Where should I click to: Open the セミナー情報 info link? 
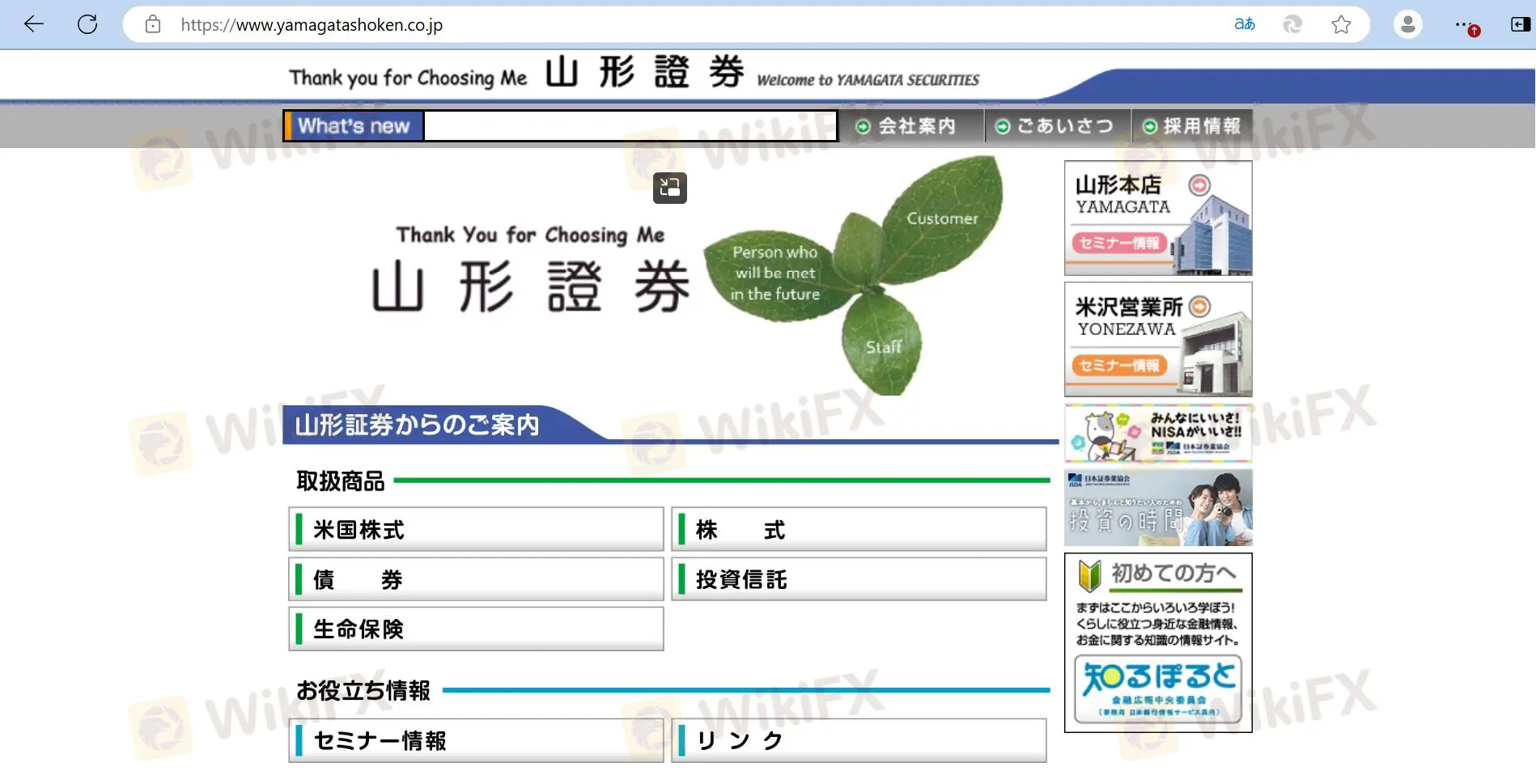pyautogui.click(x=476, y=740)
